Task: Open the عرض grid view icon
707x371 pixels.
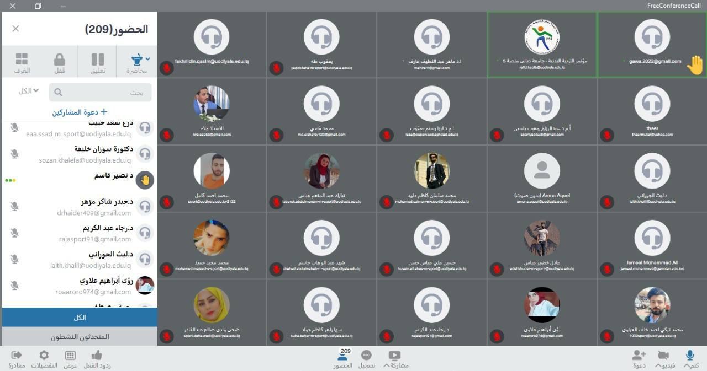Action: [x=70, y=356]
